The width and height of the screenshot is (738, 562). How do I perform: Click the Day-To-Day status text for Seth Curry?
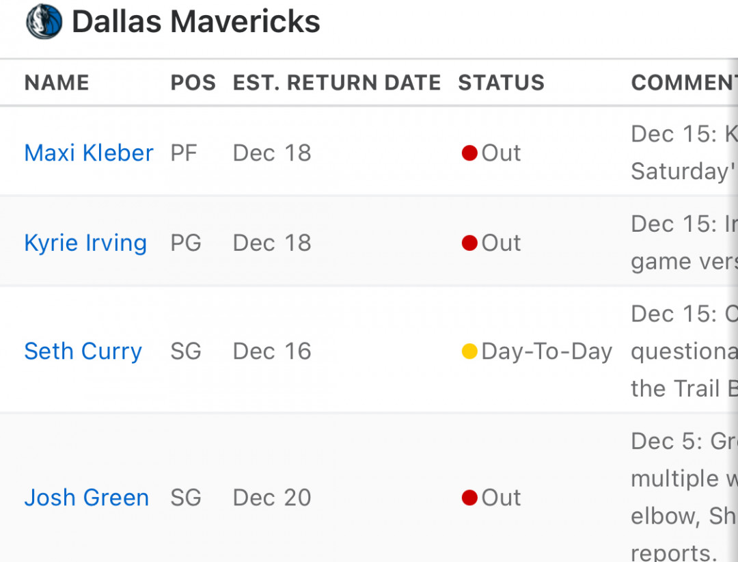[x=547, y=351]
